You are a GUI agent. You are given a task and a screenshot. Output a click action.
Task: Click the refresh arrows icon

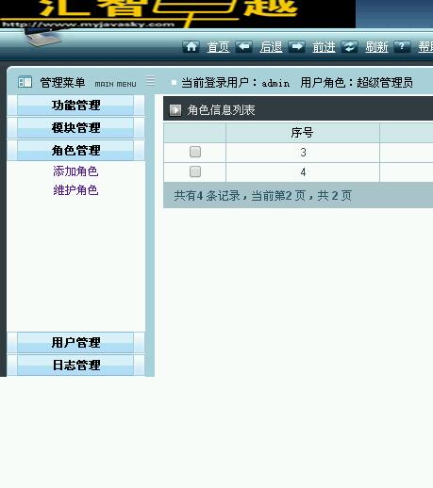pos(349,47)
